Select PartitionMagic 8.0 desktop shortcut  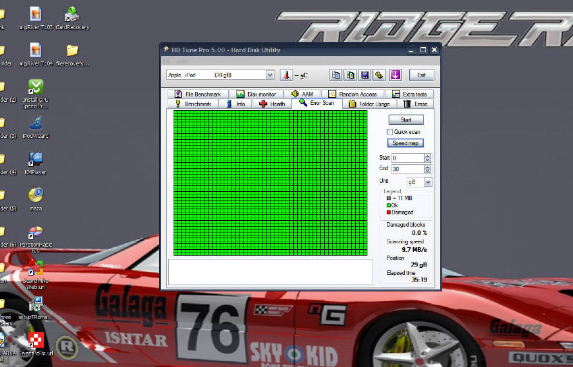point(35,240)
